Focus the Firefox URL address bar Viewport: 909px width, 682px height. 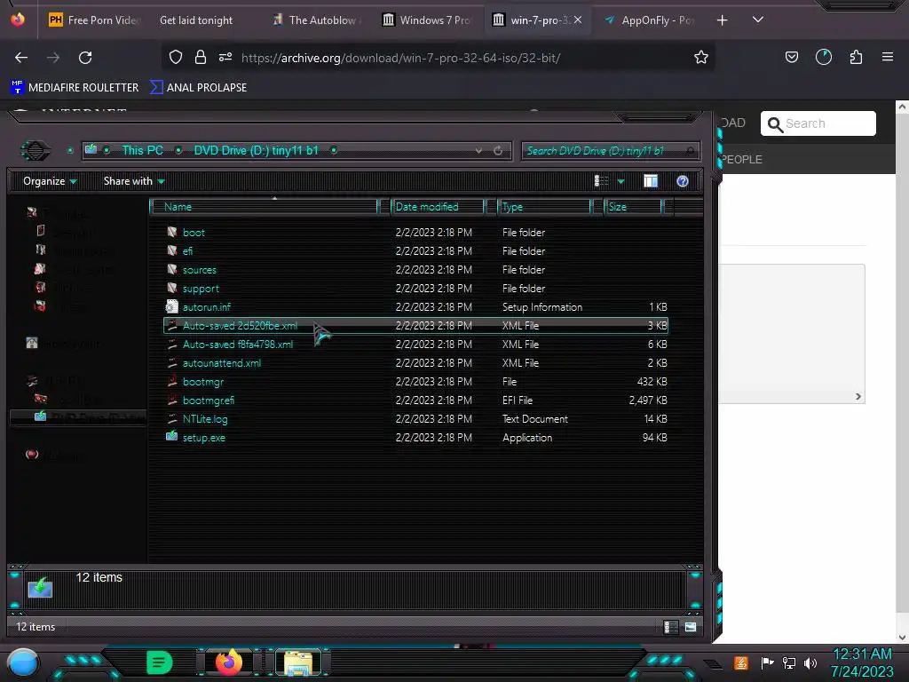tap(437, 58)
